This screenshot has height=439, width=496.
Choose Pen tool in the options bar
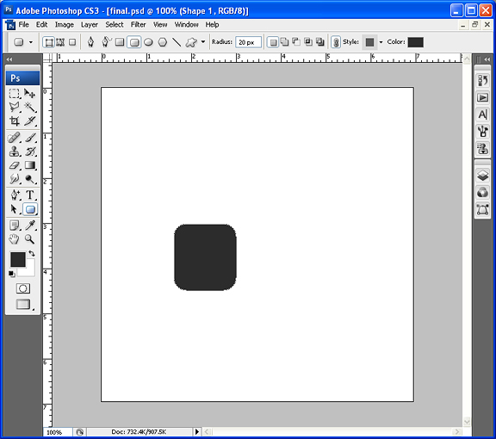pos(90,42)
